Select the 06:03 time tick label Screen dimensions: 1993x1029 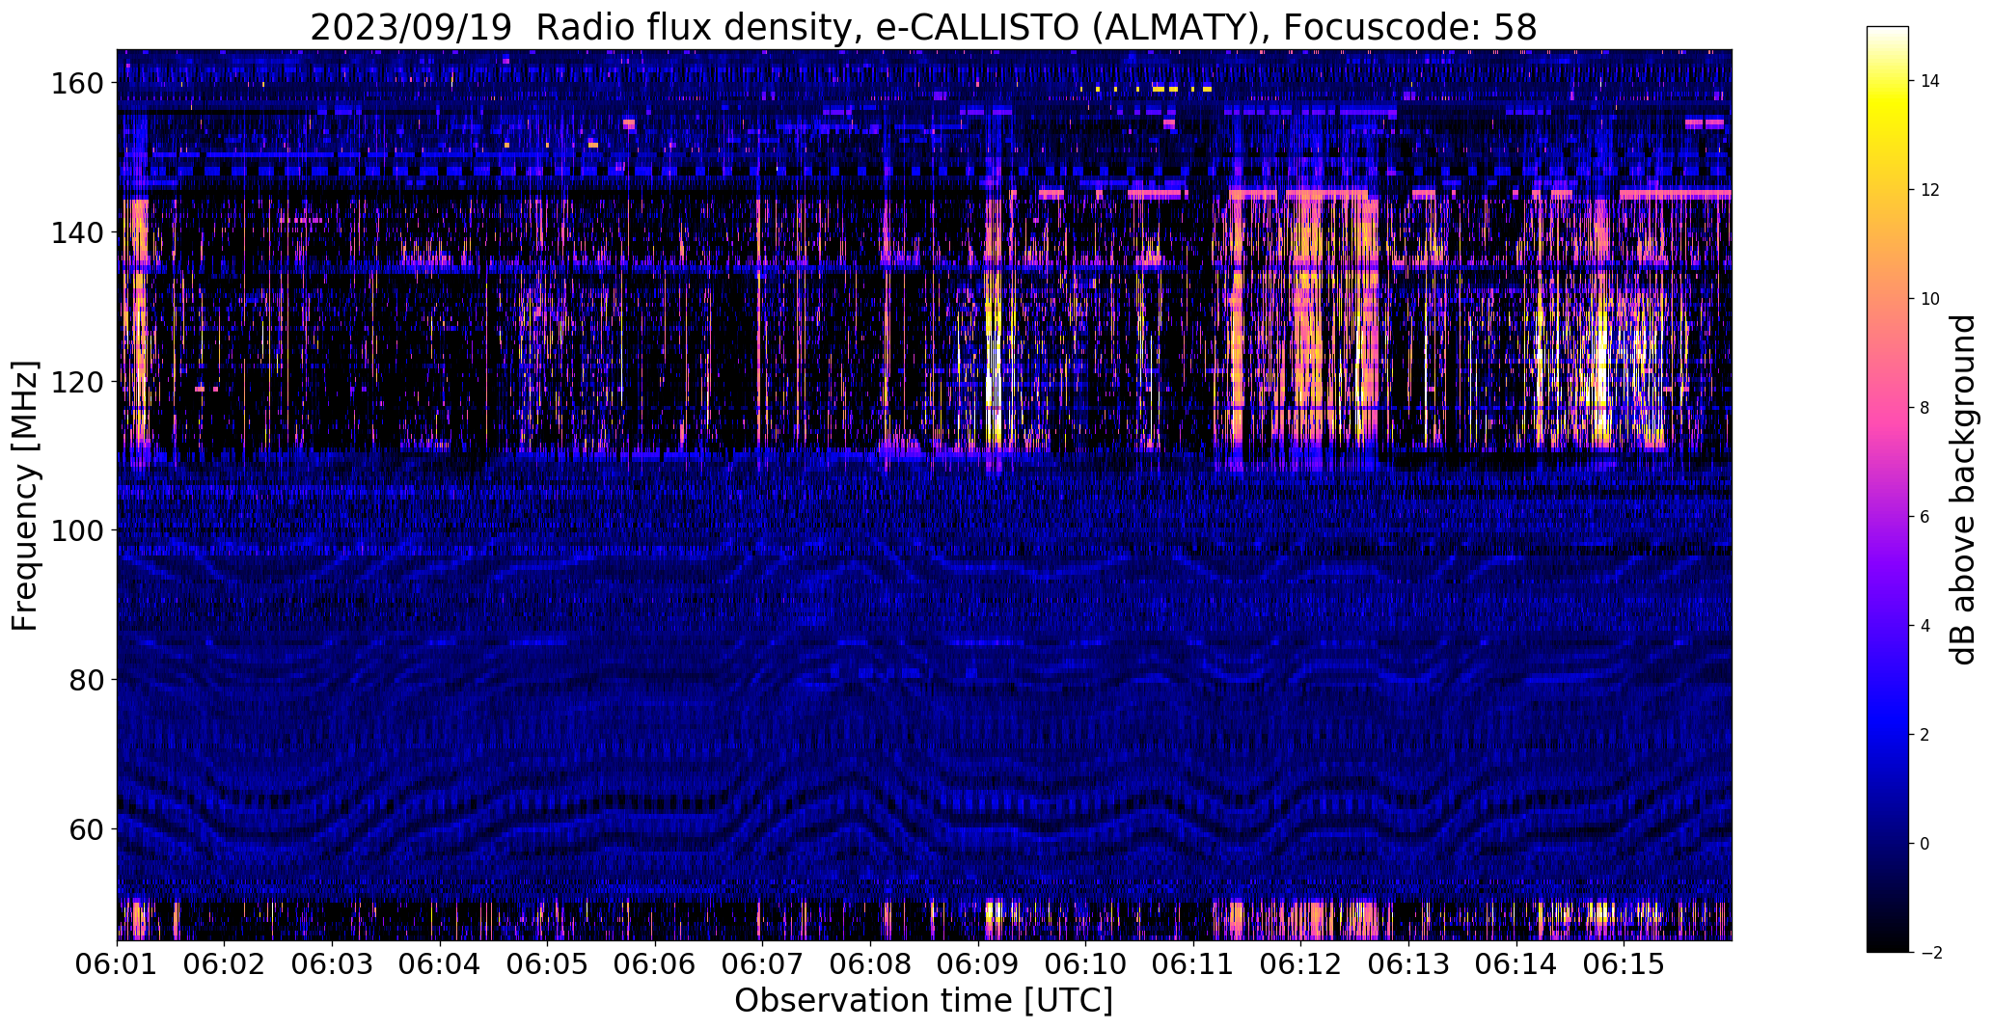333,964
